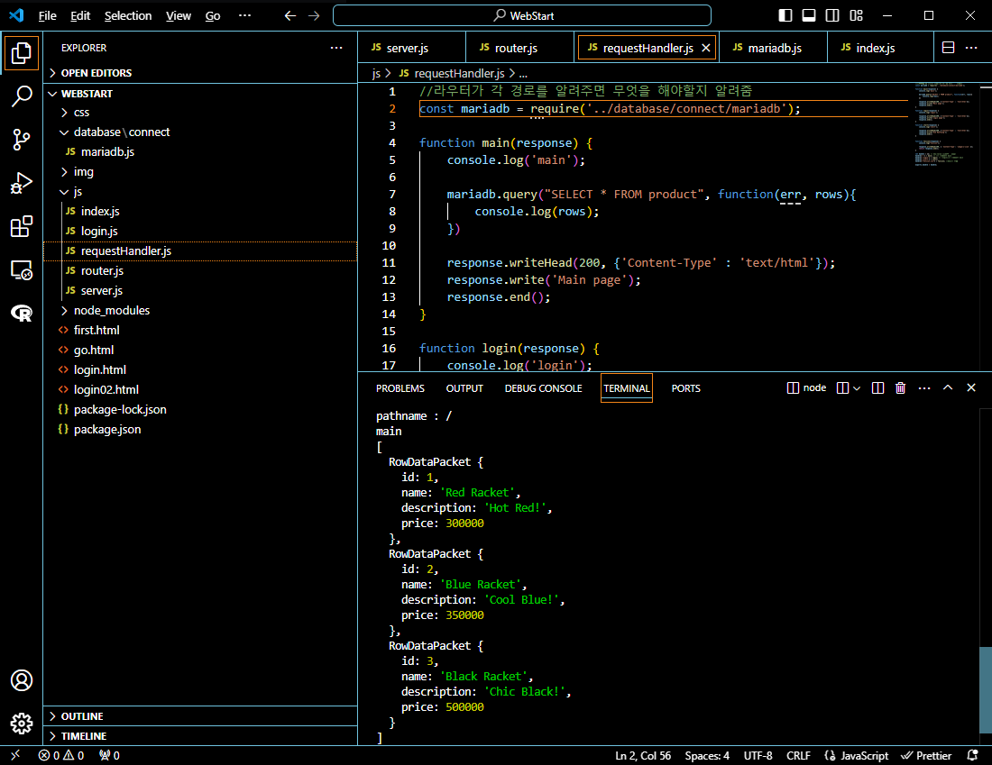Change file encoding UTF-8
Screen dimensions: 992x765
coord(758,755)
